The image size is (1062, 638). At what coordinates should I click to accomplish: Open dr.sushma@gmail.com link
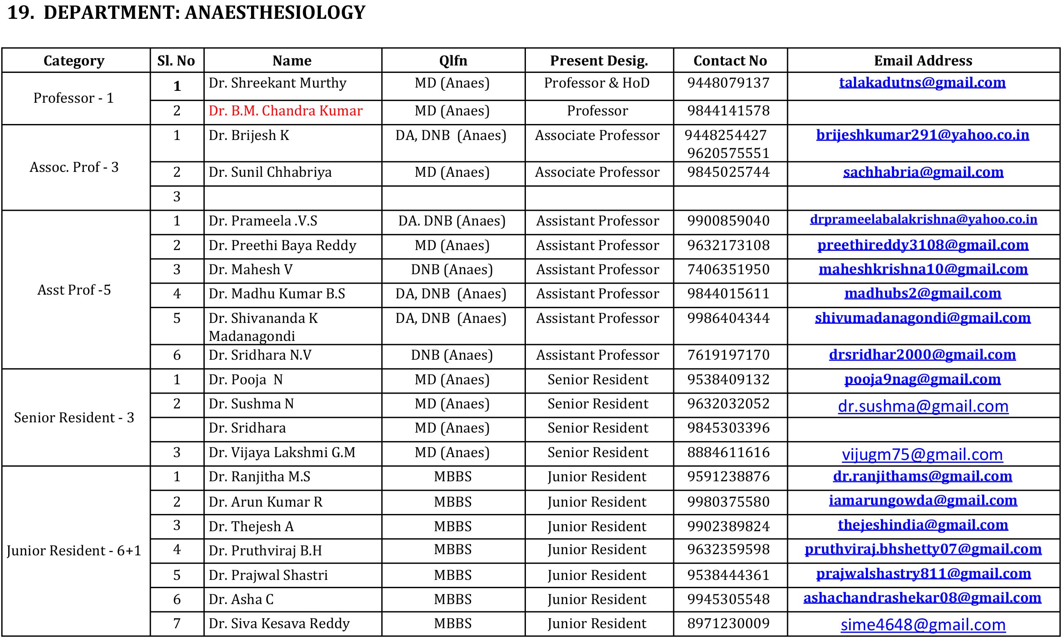[923, 406]
